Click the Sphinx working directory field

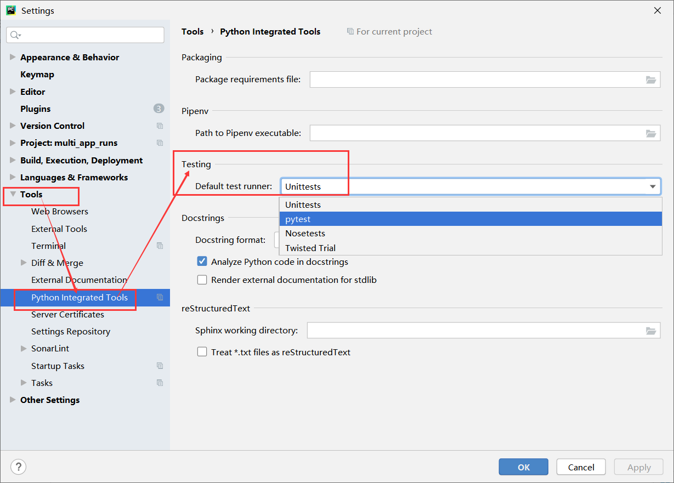point(484,331)
